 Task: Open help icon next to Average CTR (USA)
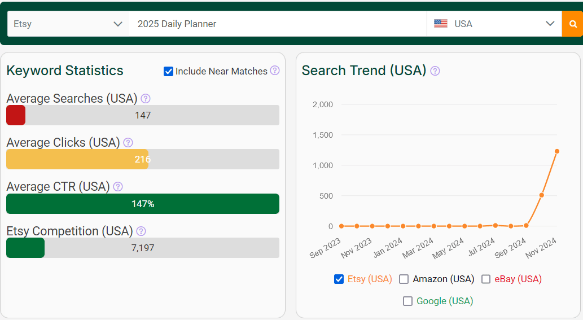118,187
